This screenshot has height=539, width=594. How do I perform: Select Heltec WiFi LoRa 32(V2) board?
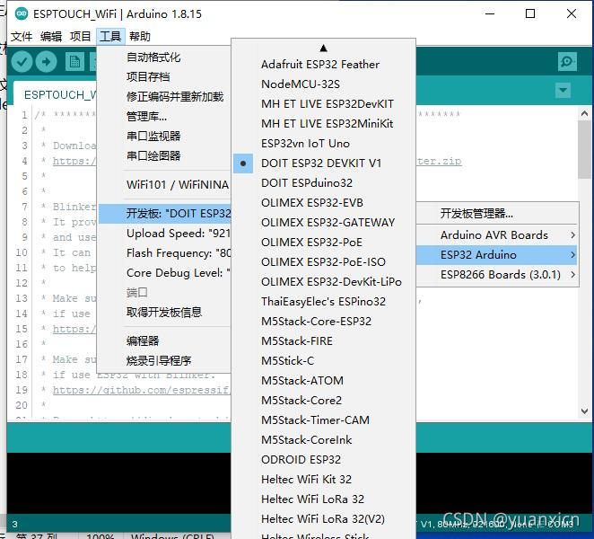tap(323, 518)
